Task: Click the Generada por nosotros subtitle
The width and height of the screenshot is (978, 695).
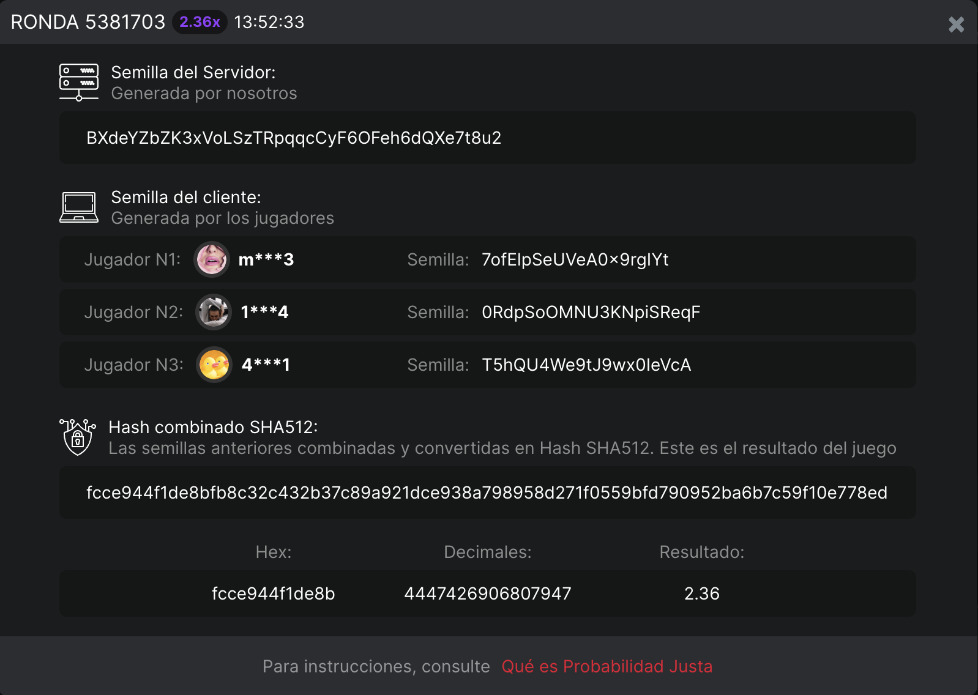Action: pos(204,93)
